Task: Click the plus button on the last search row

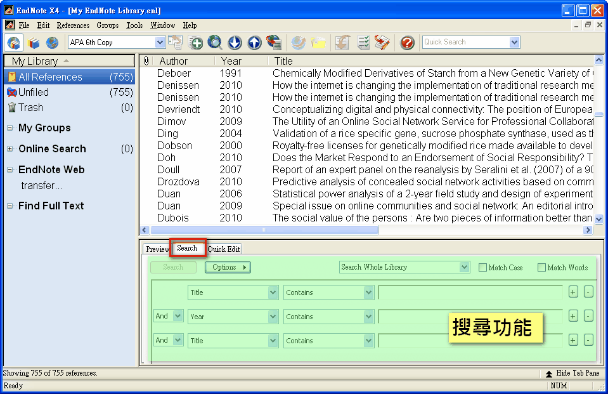Action: point(573,340)
